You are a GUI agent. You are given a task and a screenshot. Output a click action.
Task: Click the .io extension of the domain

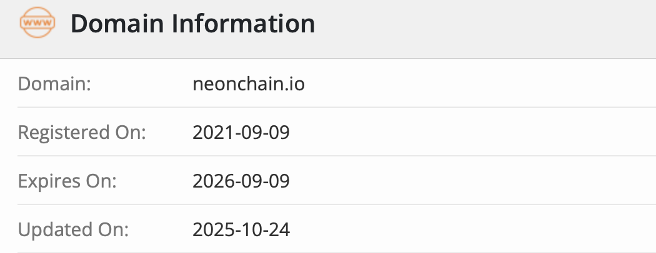click(296, 84)
